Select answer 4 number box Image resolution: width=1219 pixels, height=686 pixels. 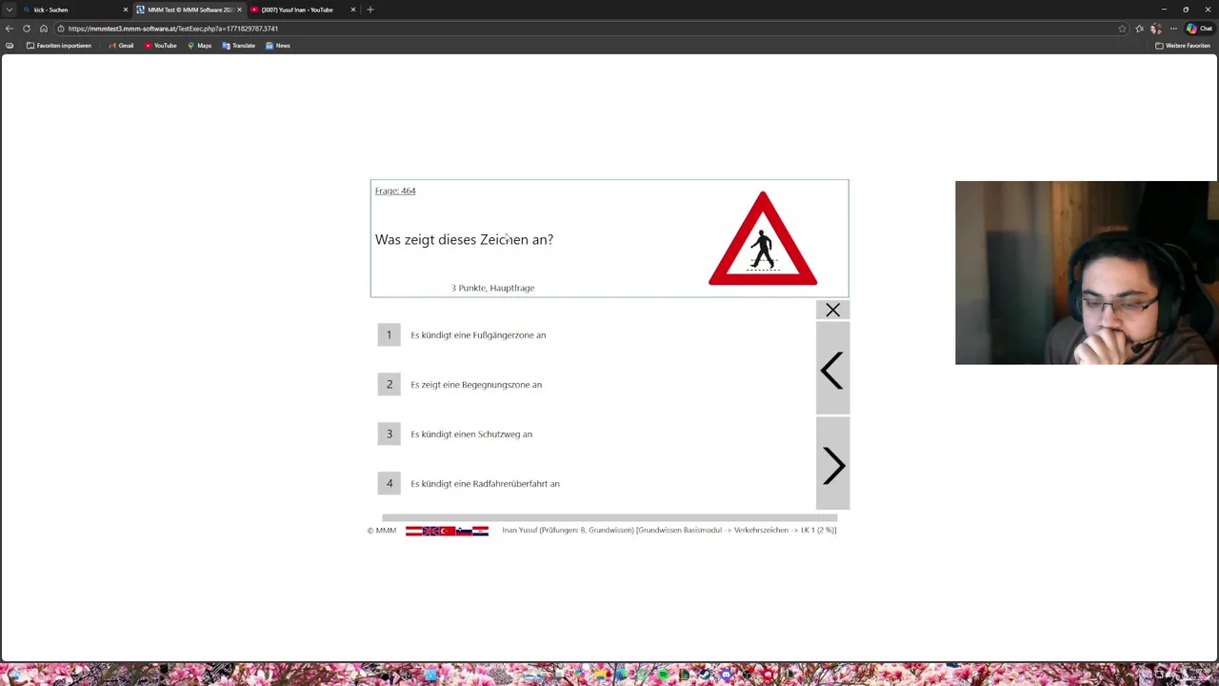pos(389,483)
